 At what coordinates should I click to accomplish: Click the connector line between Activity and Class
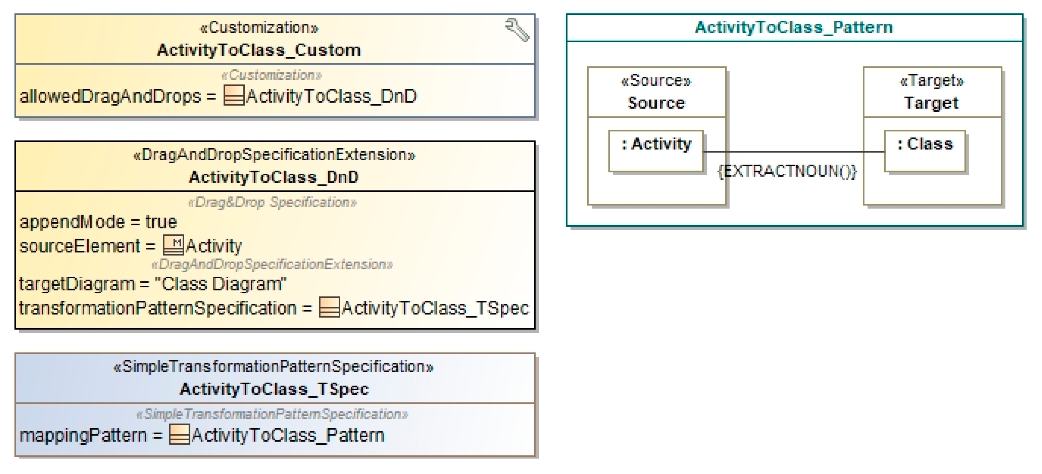793,152
